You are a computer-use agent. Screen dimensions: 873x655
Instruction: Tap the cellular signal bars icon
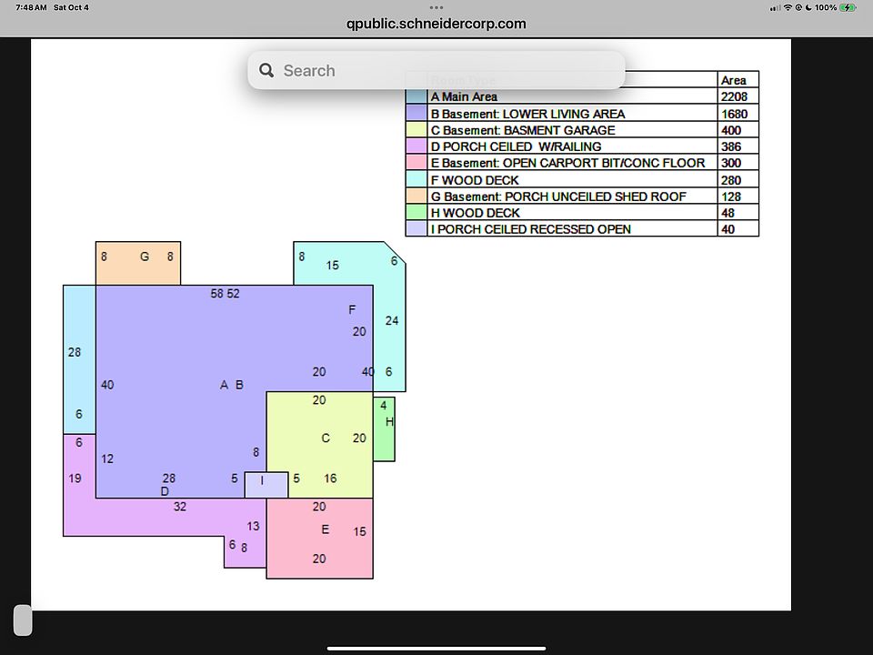[775, 7]
